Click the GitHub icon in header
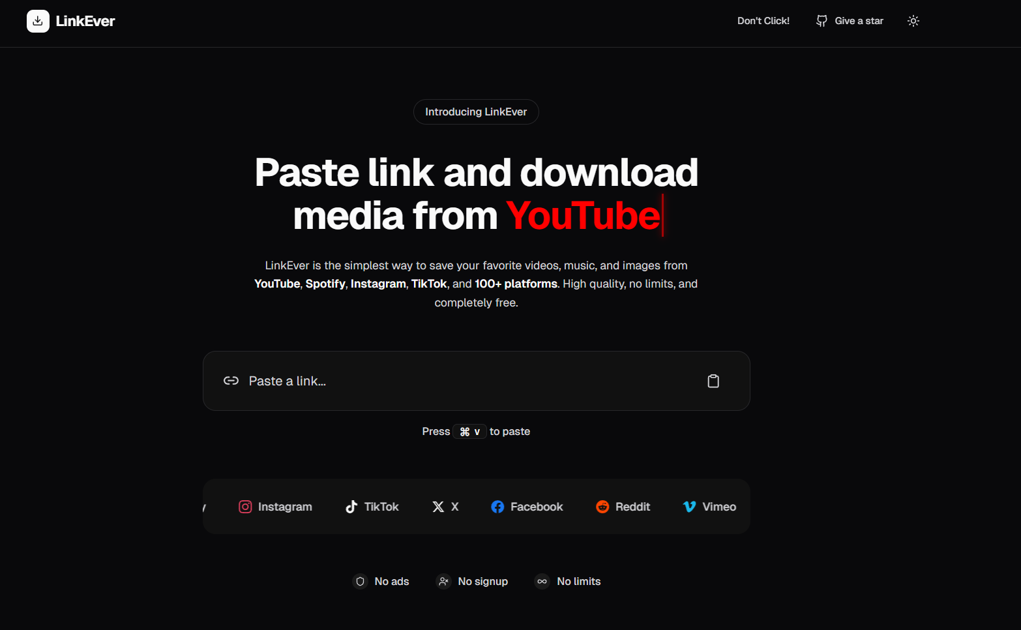The width and height of the screenshot is (1021, 630). point(821,21)
